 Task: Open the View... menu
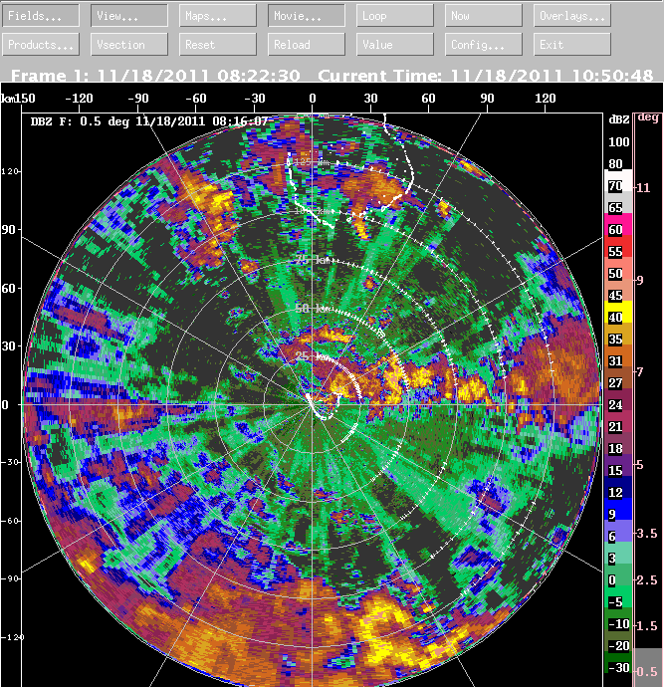tap(129, 16)
